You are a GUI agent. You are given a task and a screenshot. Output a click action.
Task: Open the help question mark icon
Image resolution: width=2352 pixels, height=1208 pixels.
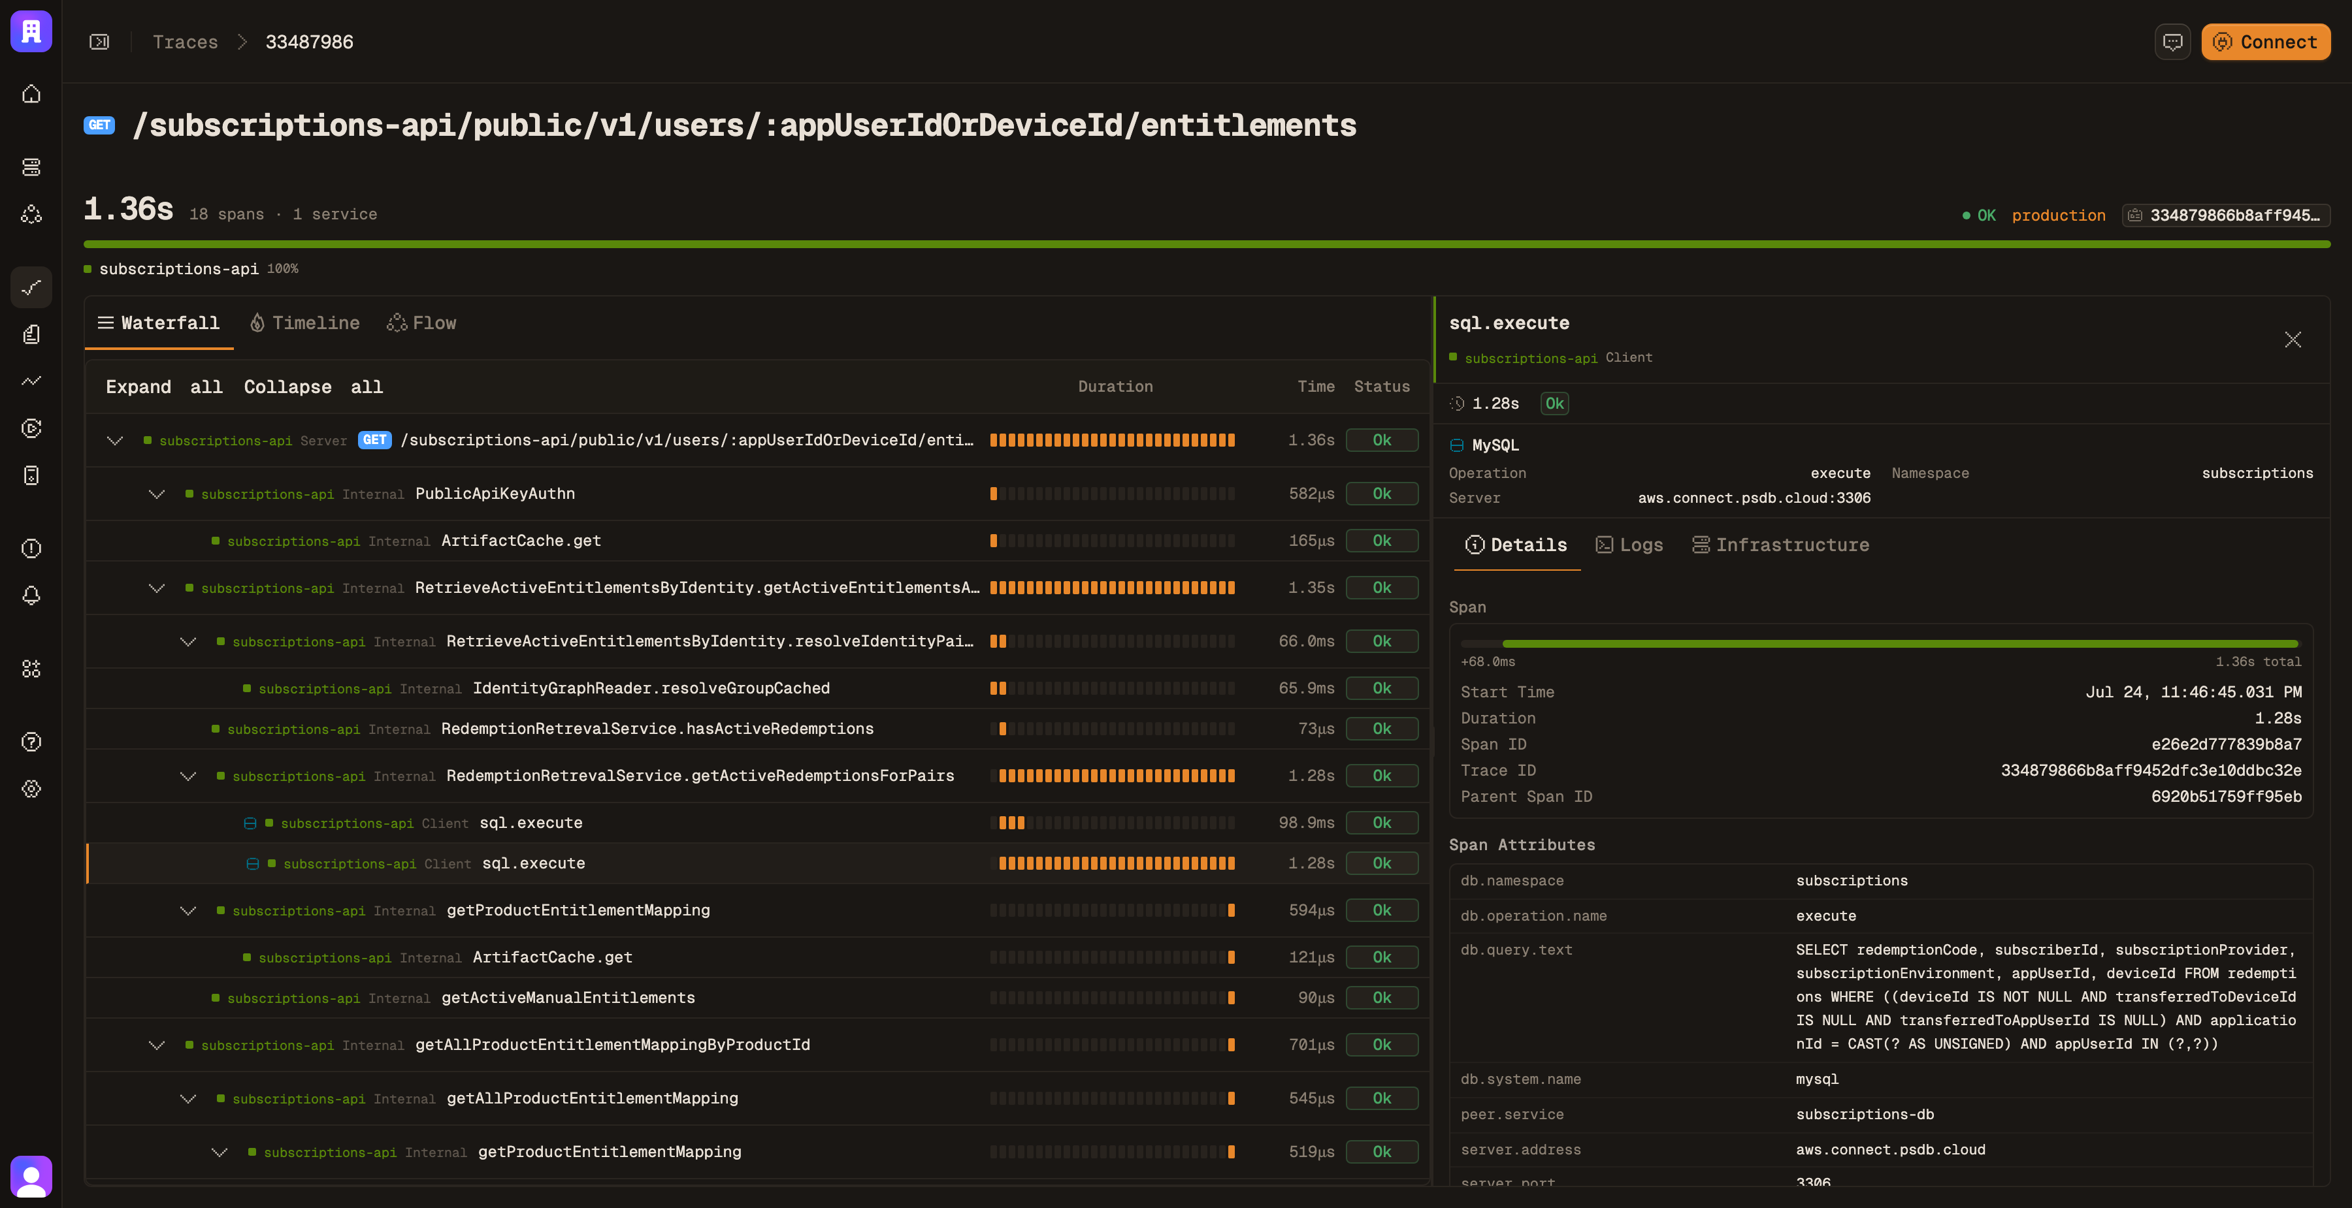pyautogui.click(x=31, y=742)
